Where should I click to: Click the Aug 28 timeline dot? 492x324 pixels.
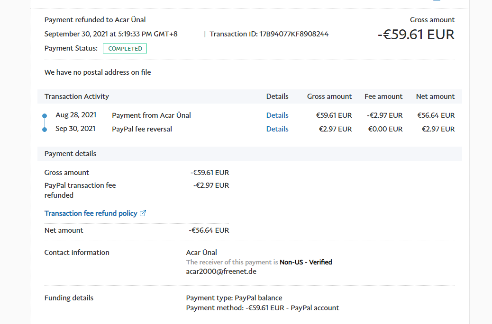pyautogui.click(x=45, y=115)
